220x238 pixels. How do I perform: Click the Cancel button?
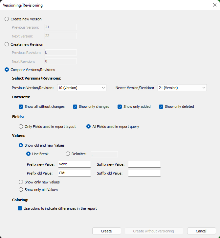[x=201, y=231]
